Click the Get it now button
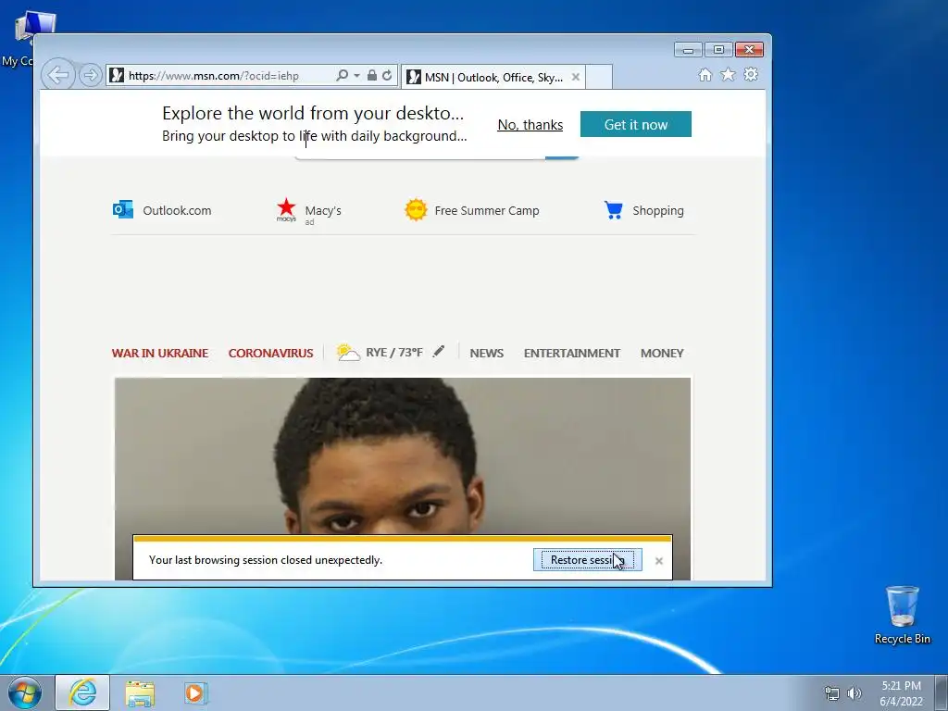The width and height of the screenshot is (948, 711). click(635, 124)
